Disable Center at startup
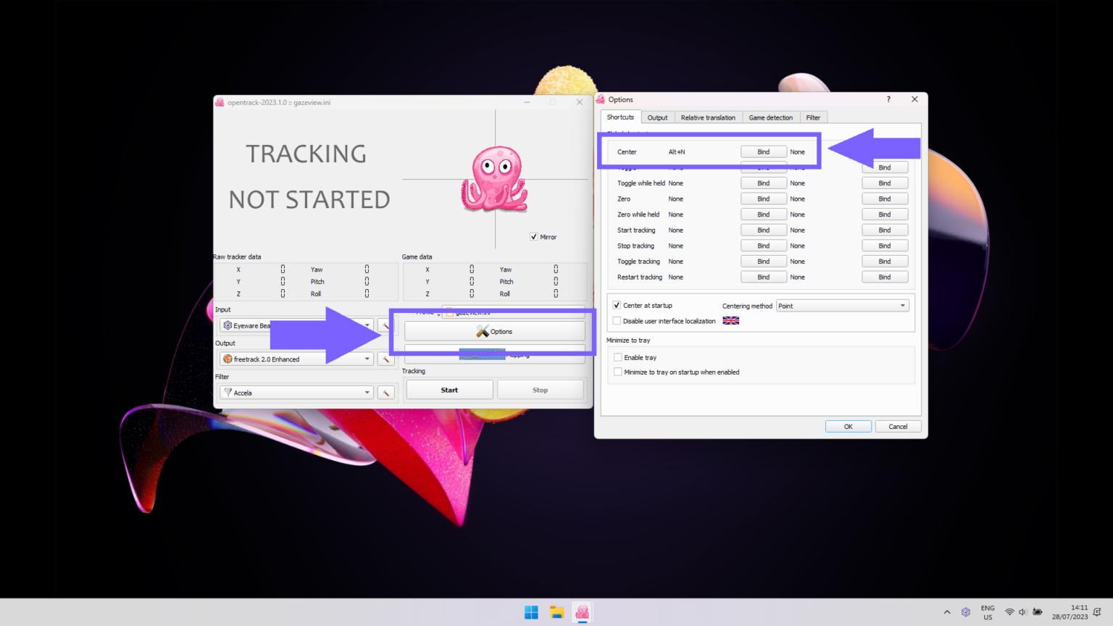This screenshot has height=626, width=1113. [x=617, y=305]
